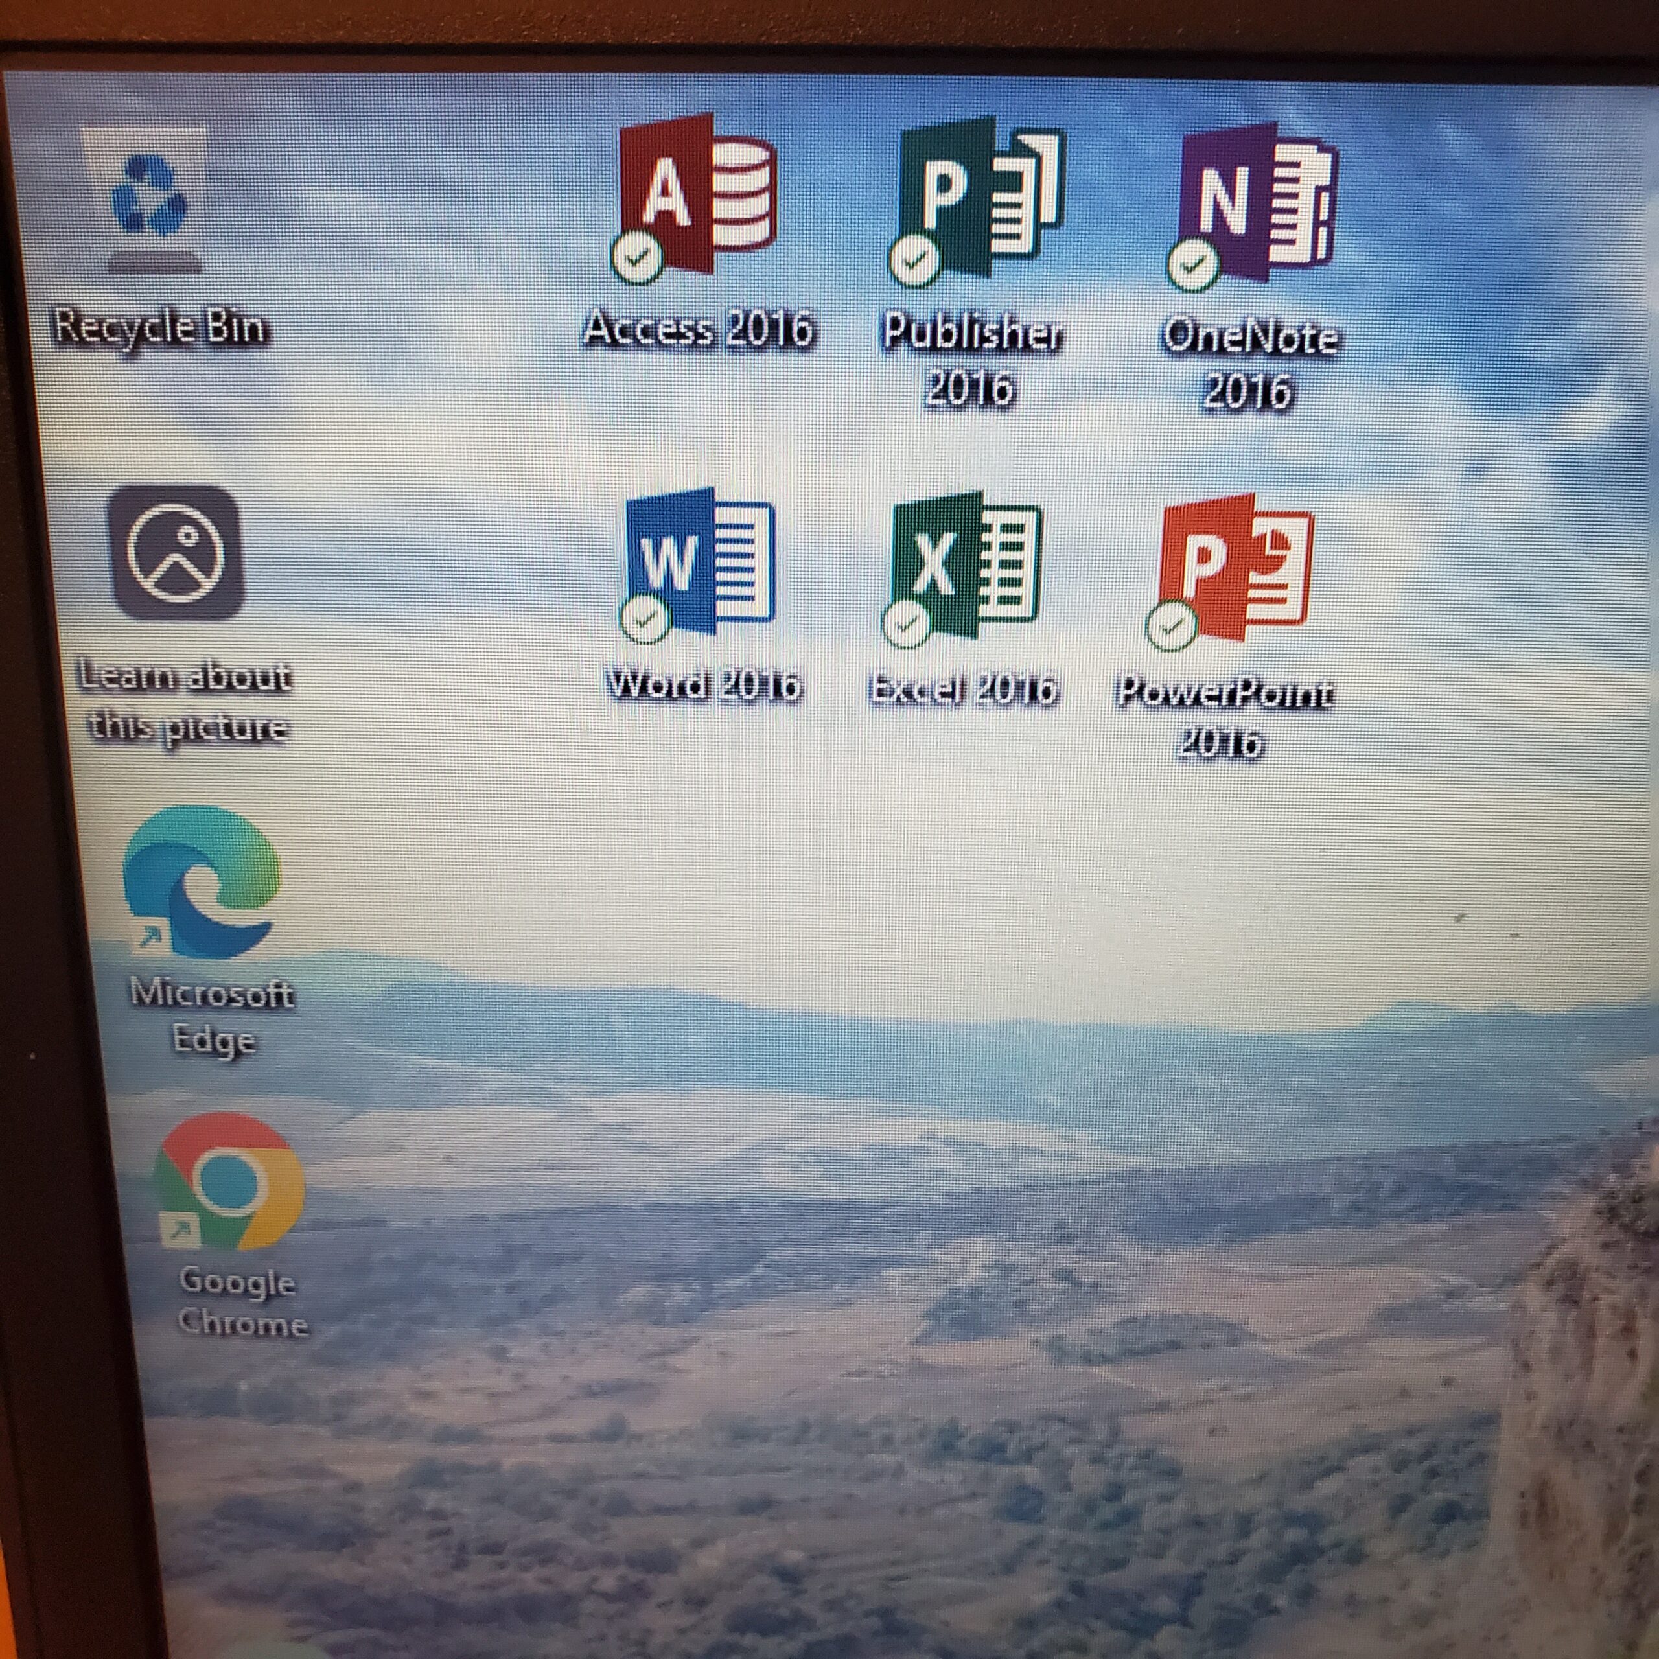Open the Access 2016 shortcut icon
This screenshot has width=1659, height=1659.
coord(694,199)
